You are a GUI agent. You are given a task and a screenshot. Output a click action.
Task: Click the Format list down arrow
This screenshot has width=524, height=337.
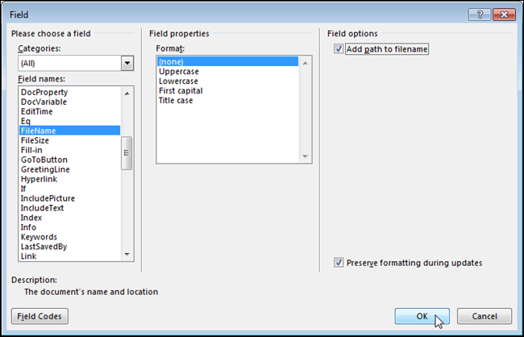tap(306, 157)
